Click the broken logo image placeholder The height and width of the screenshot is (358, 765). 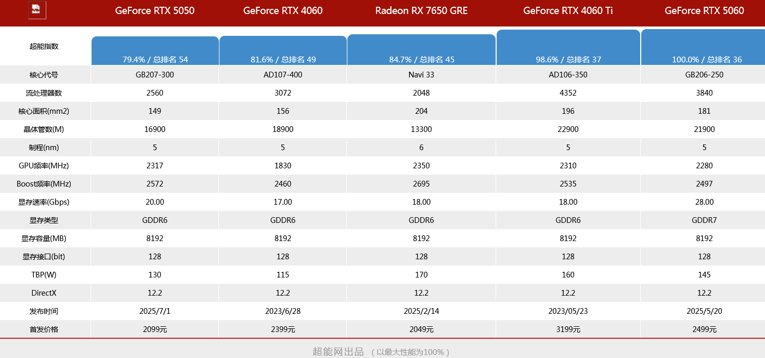tap(36, 9)
